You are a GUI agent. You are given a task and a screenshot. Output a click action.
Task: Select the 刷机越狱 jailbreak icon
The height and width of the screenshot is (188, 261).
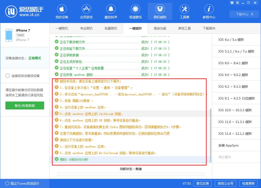tap(160, 11)
